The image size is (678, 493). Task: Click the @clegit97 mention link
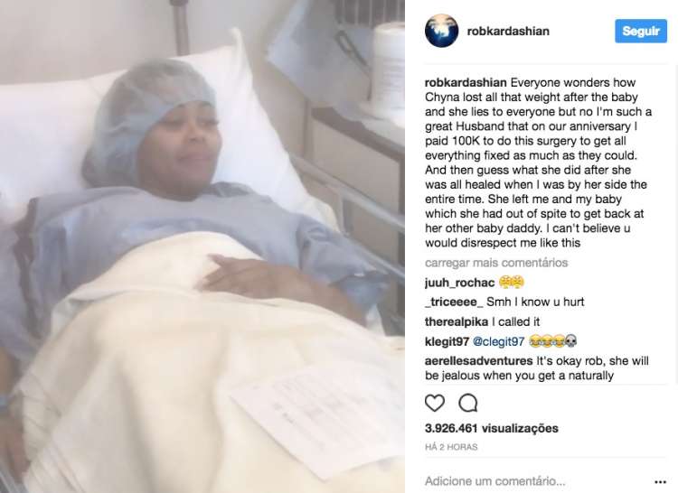[498, 341]
